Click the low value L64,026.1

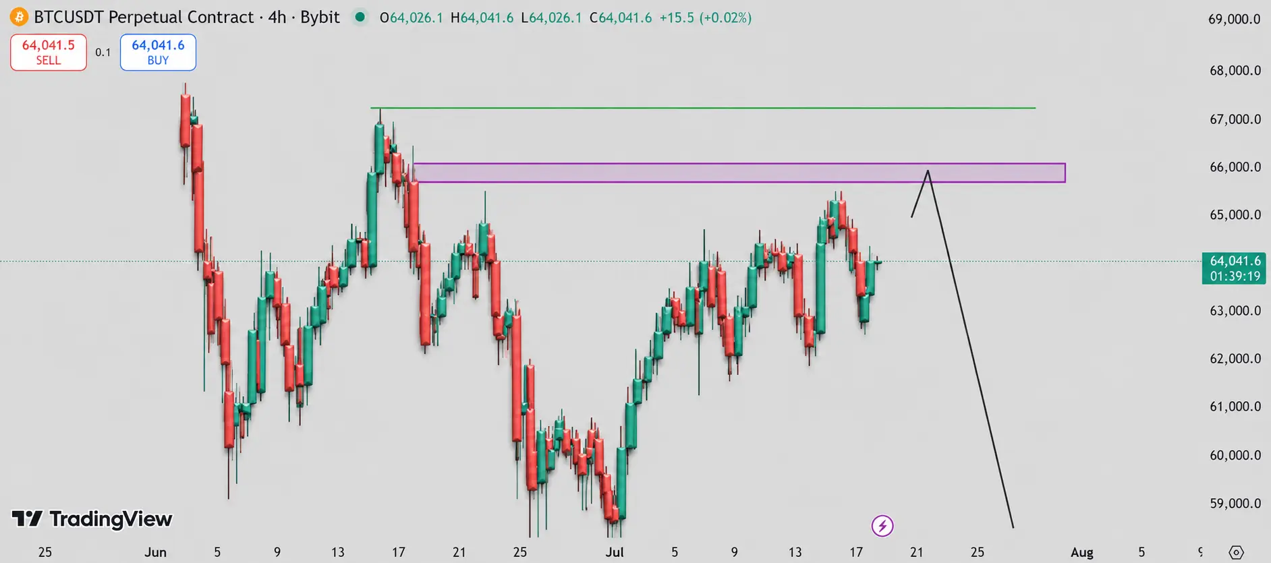tap(551, 18)
